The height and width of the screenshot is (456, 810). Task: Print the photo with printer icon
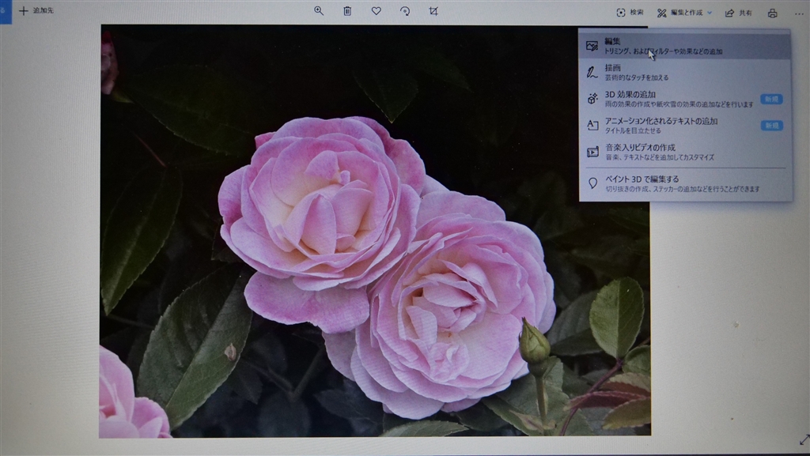772,13
